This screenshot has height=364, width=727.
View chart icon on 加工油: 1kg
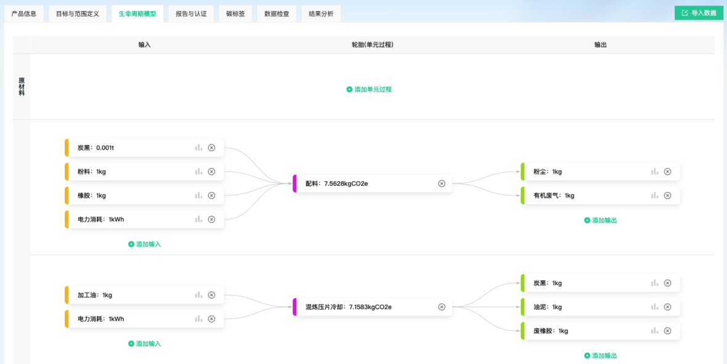tap(199, 295)
